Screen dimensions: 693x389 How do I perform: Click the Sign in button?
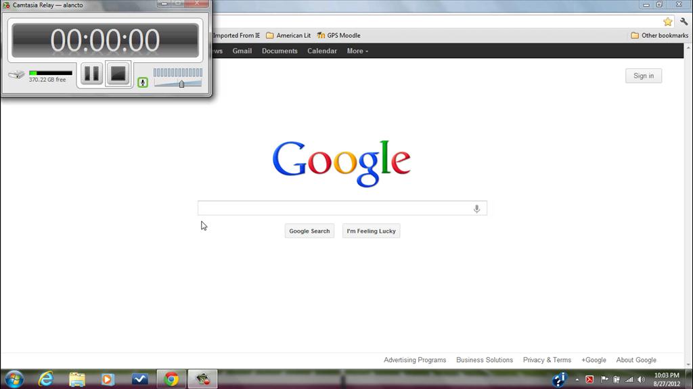[644, 76]
